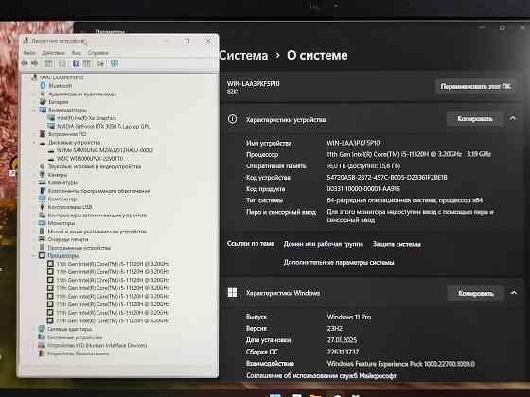The height and width of the screenshot is (397, 530).
Task: Select Программные устройства tree row
Action: 79,248
